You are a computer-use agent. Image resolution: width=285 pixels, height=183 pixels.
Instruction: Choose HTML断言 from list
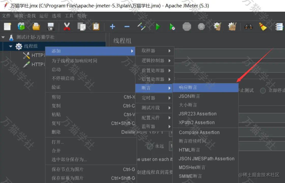click(206, 150)
